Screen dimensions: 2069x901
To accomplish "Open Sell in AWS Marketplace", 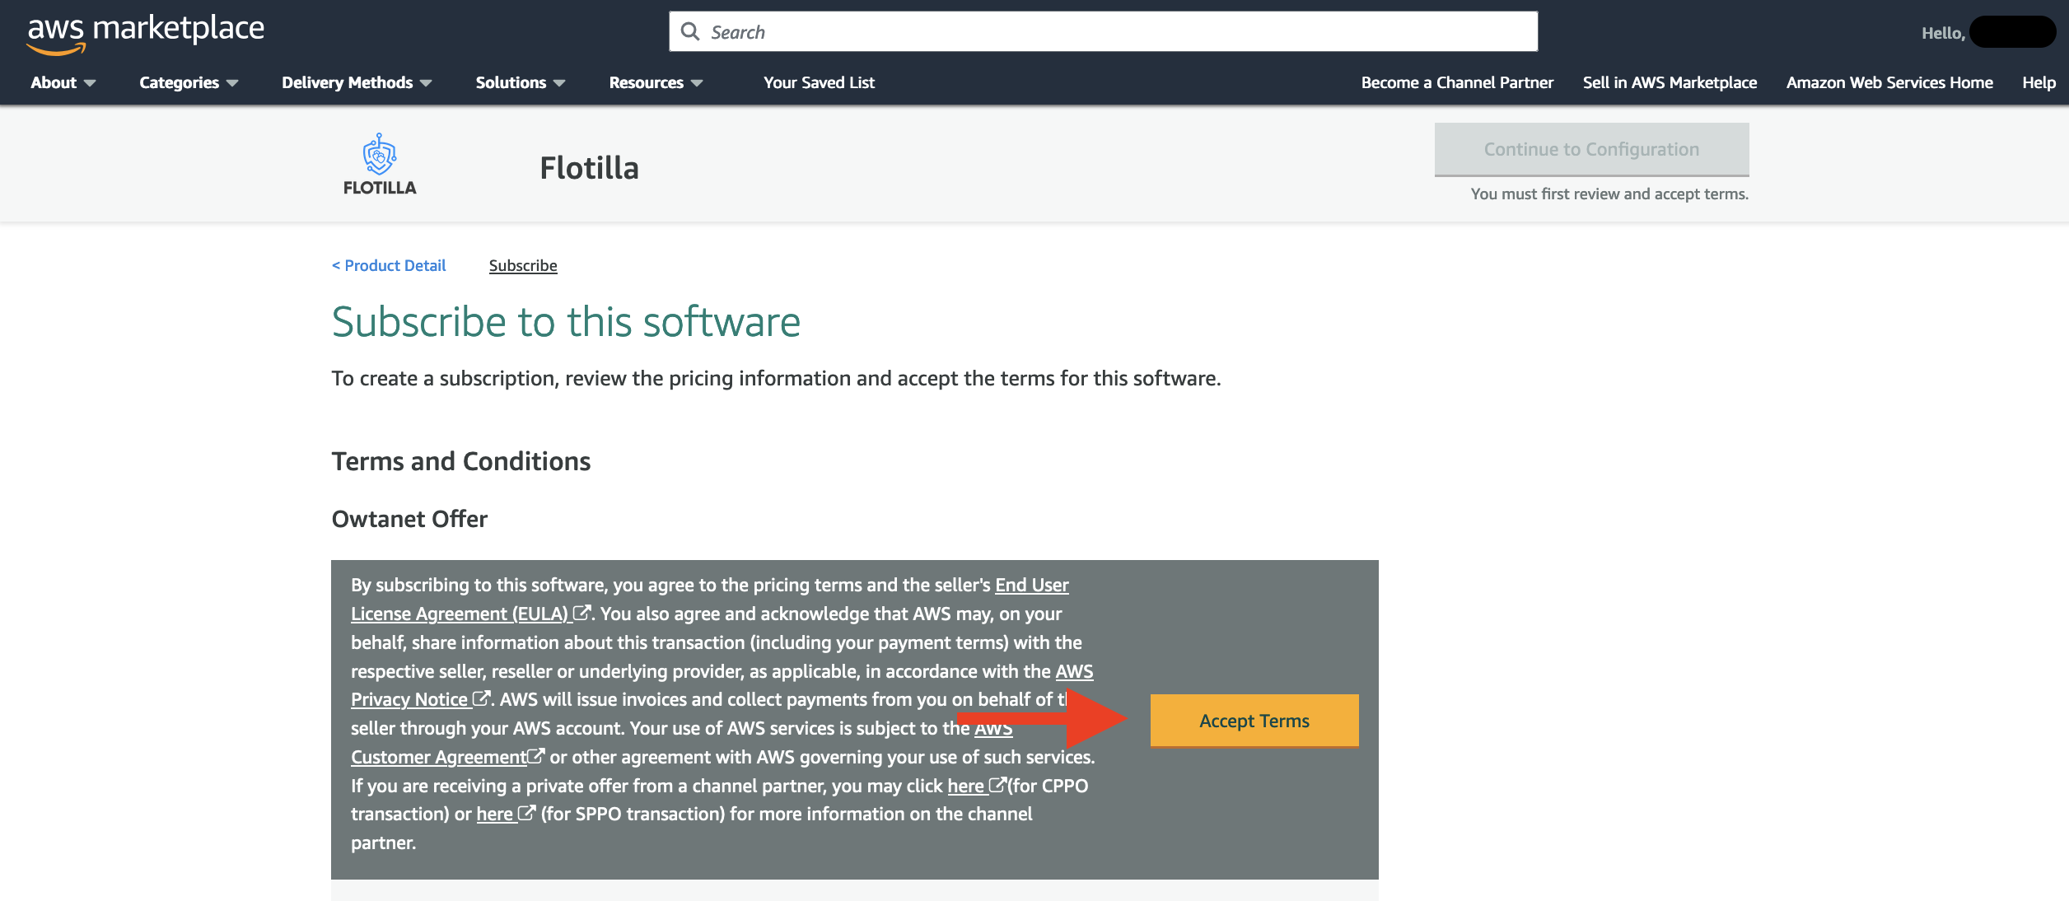I will [x=1670, y=82].
